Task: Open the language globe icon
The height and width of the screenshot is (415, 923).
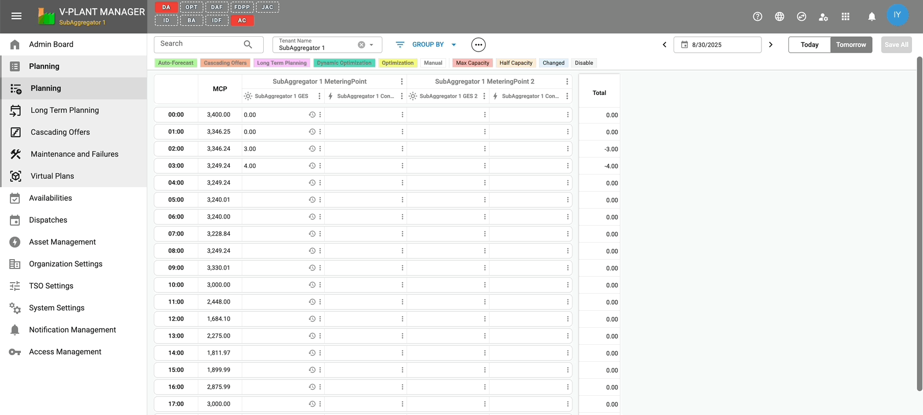Action: point(780,16)
